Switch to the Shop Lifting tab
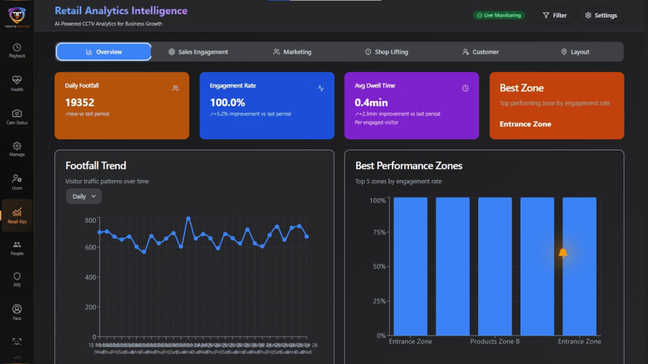Image resolution: width=648 pixels, height=364 pixels. coord(386,52)
